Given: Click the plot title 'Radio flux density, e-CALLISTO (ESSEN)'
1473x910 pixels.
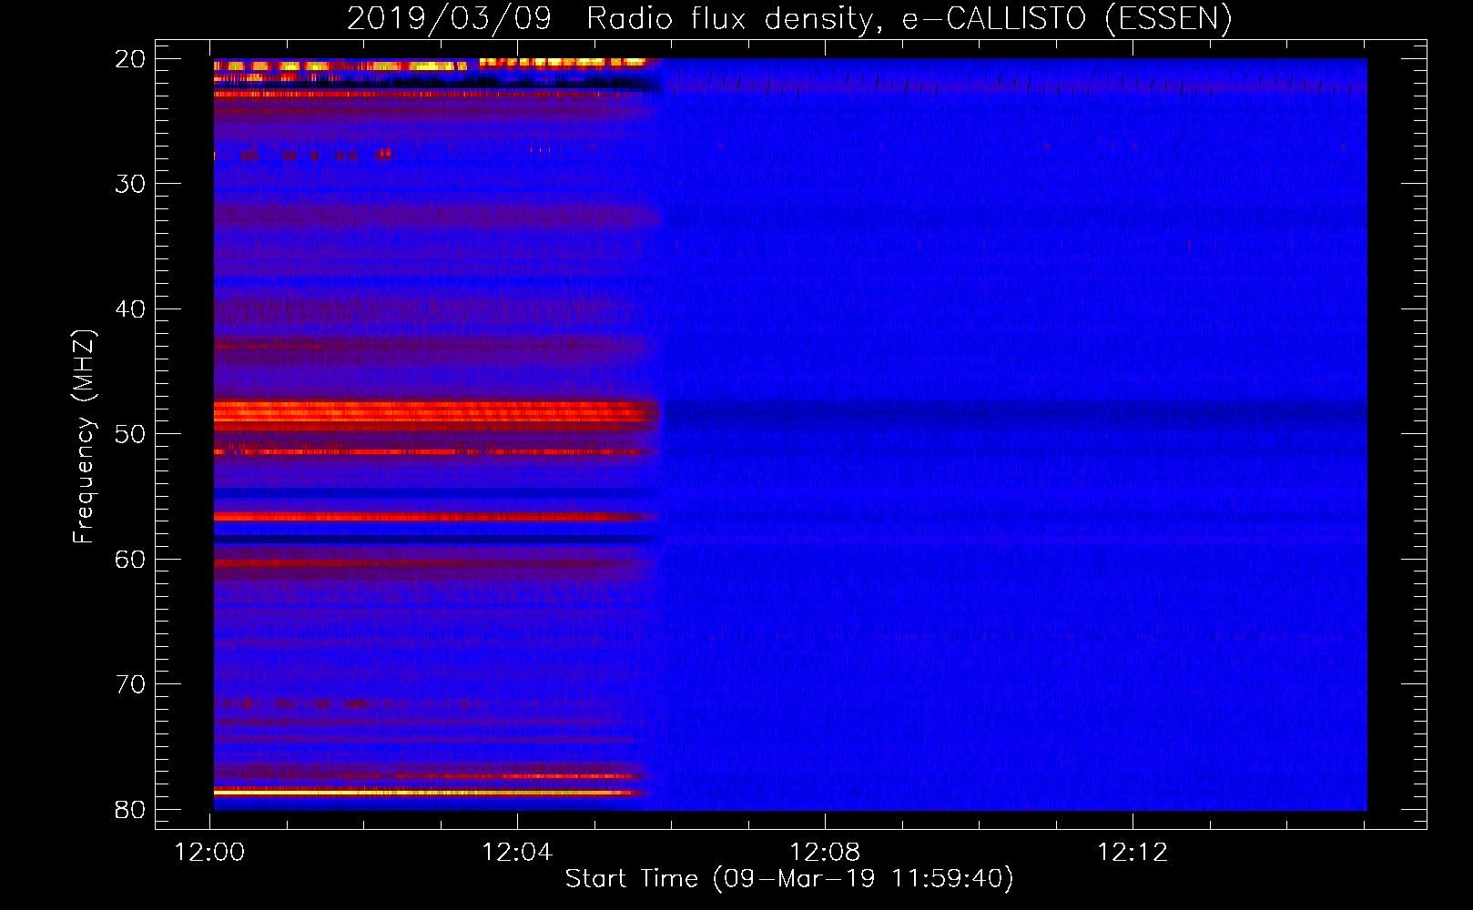Looking at the screenshot, I should coord(909,18).
